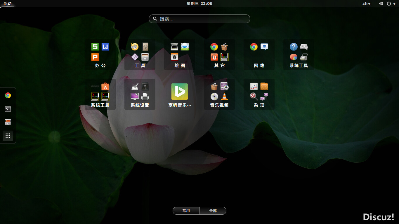This screenshot has width=399, height=224.
Task: Click the volume speaker icon
Action: pyautogui.click(x=381, y=3)
